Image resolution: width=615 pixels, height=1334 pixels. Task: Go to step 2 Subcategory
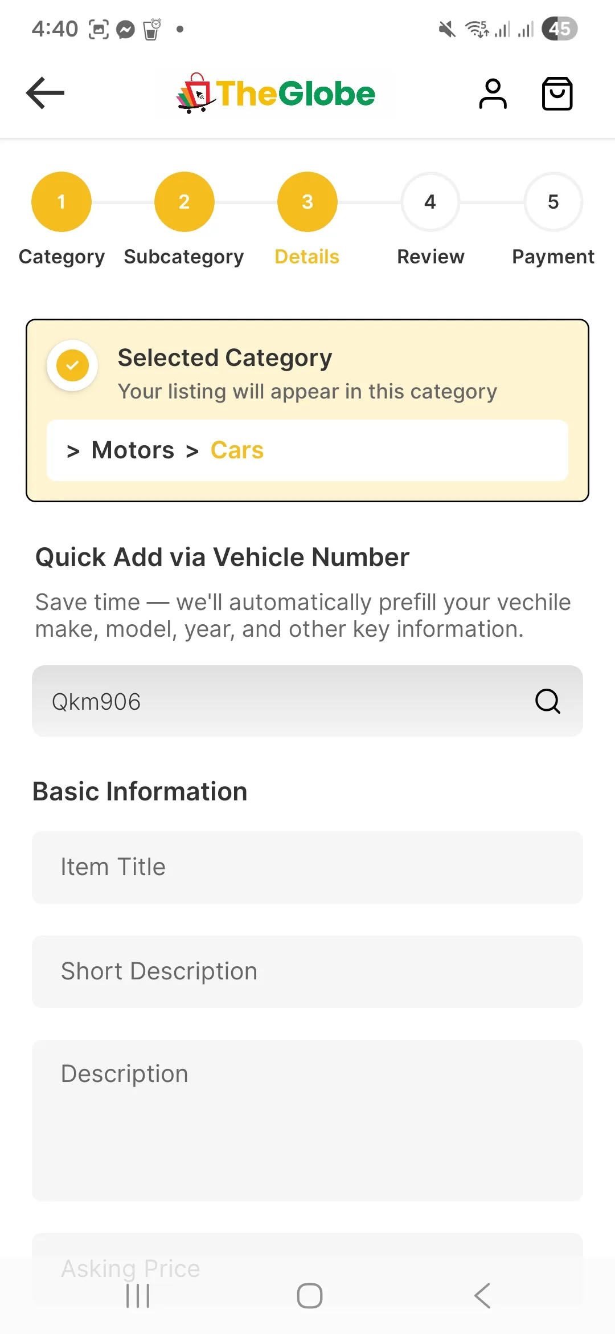click(184, 202)
